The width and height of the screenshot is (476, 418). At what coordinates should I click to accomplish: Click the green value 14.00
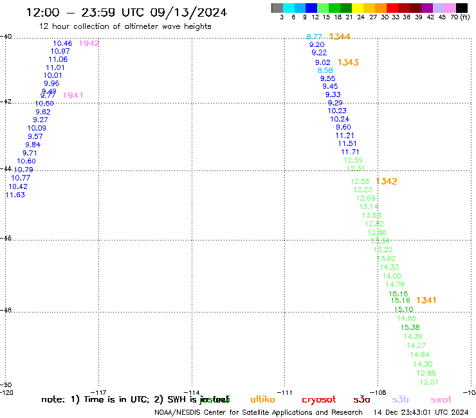392,277
